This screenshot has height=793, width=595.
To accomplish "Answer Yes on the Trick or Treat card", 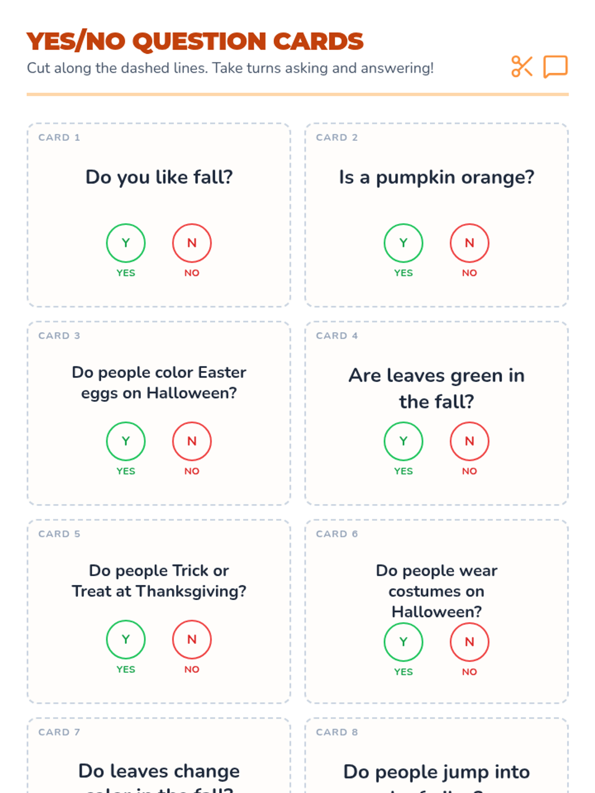I will 126,639.
